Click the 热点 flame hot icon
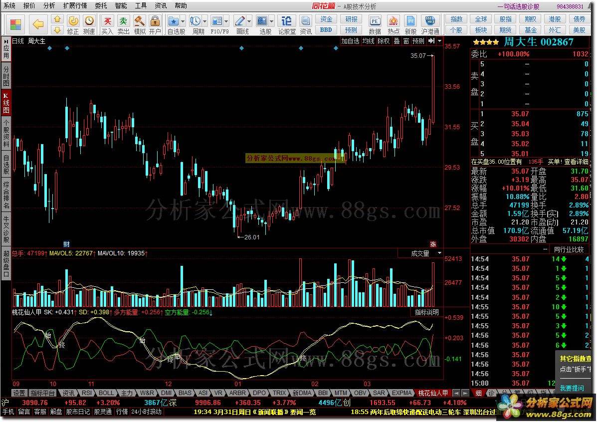 394,20
